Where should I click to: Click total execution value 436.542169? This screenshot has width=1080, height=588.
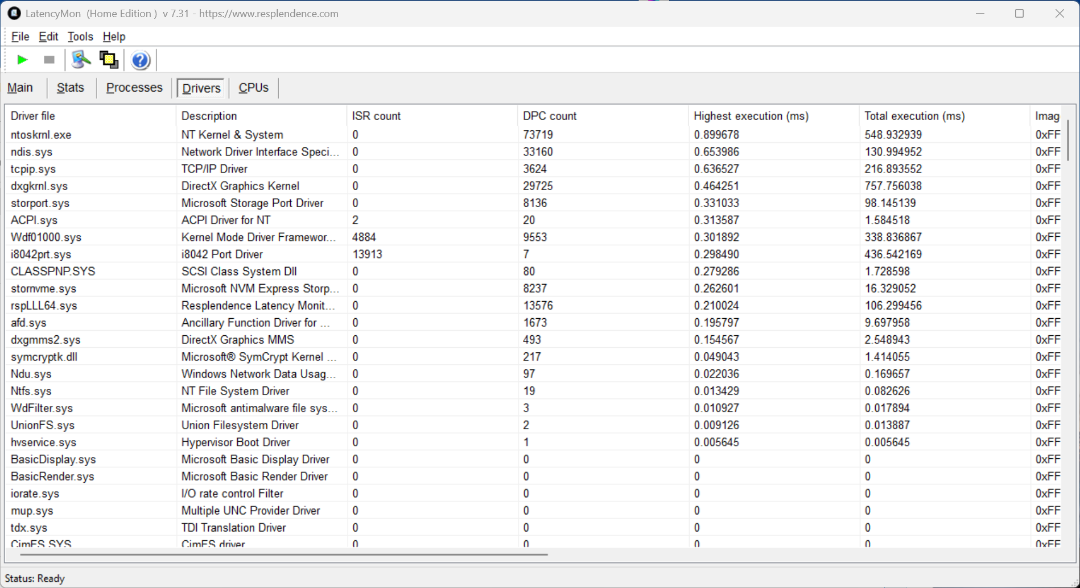tap(893, 254)
